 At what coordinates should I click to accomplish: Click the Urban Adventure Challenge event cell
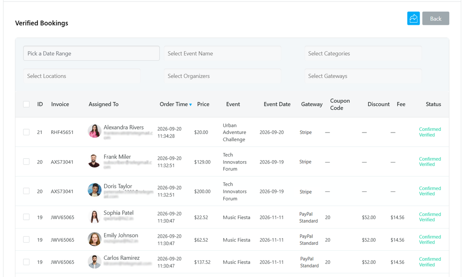pyautogui.click(x=234, y=132)
